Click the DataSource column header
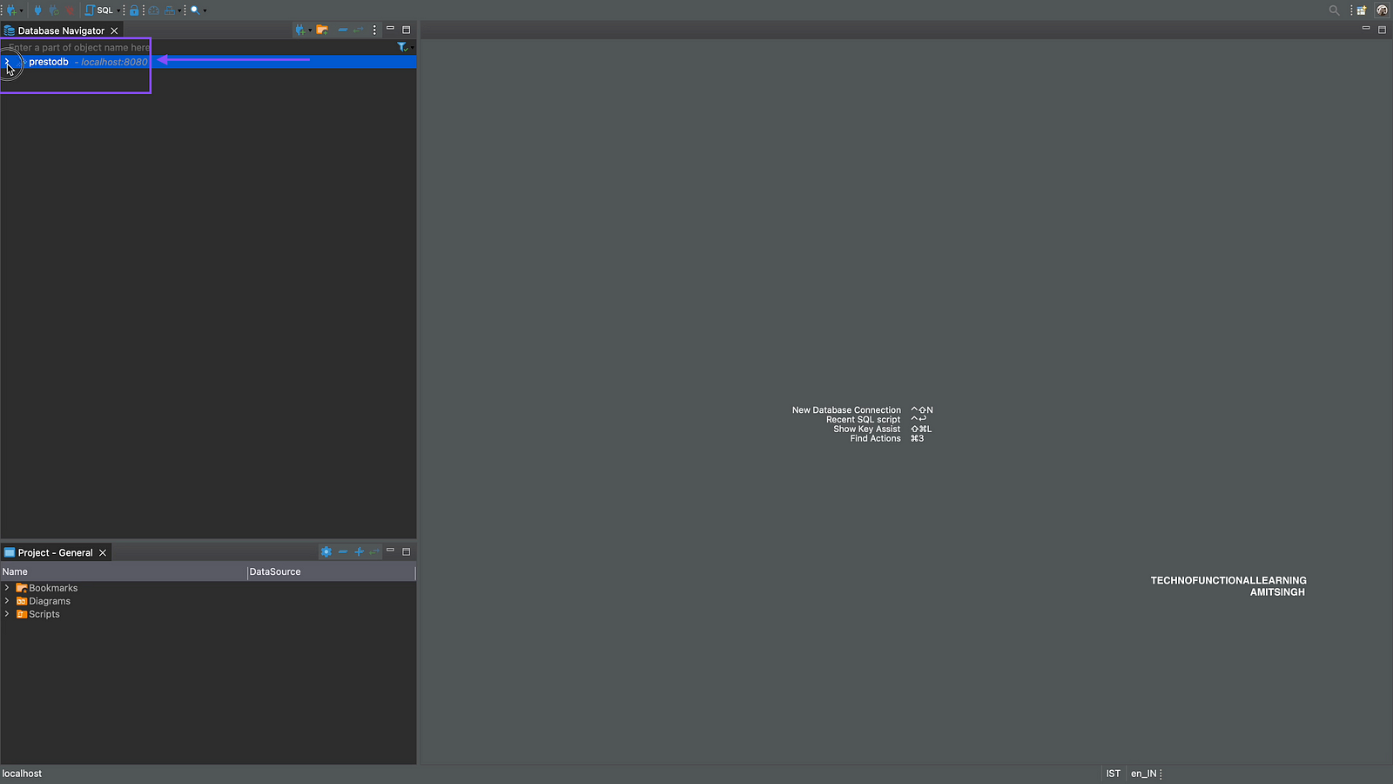The width and height of the screenshot is (1393, 784). (x=331, y=572)
